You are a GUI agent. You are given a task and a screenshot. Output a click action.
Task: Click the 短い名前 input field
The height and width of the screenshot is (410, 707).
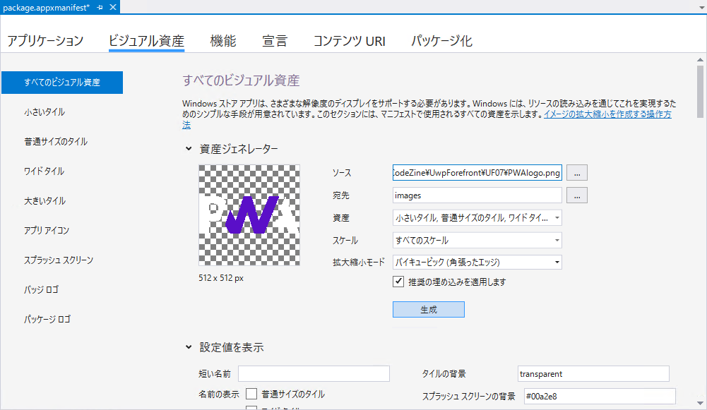click(x=314, y=373)
